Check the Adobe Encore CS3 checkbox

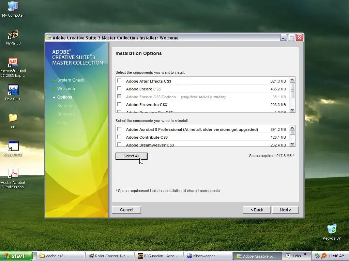120,89
